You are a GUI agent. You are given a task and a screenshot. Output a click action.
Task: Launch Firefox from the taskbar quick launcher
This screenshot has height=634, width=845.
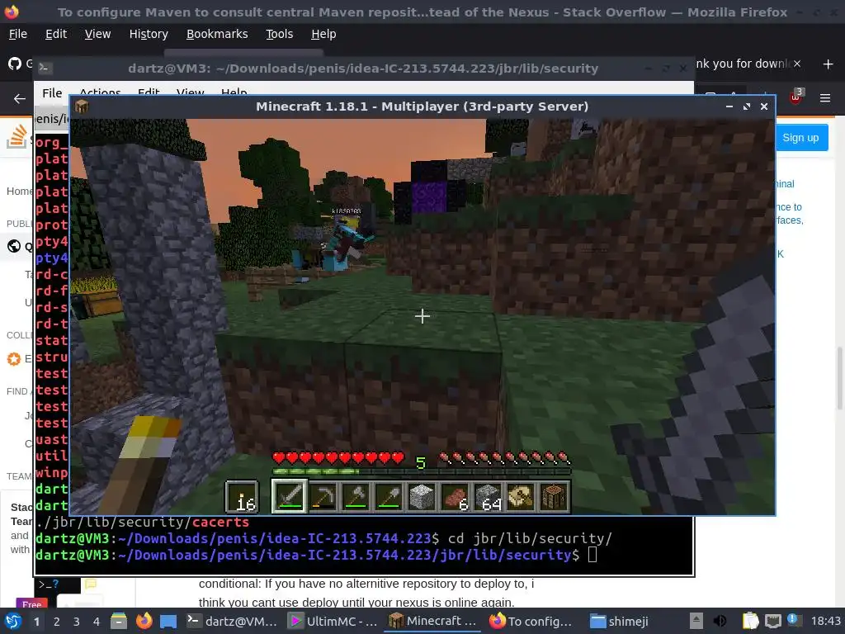(144, 621)
